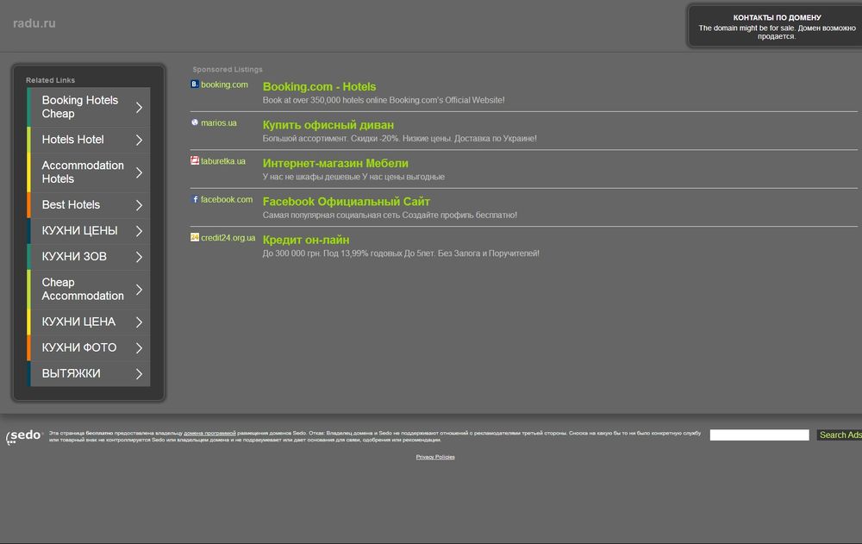
Task: Open the Privacy Policies footer link
Action: [435, 457]
